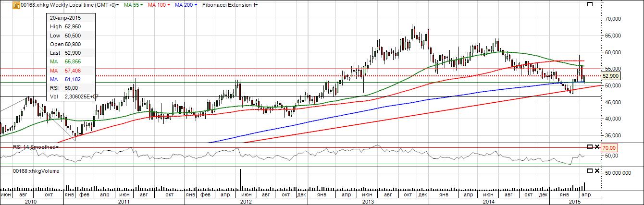
Task: Click the 20-апр-2015 date in the data box
Action: [65, 18]
